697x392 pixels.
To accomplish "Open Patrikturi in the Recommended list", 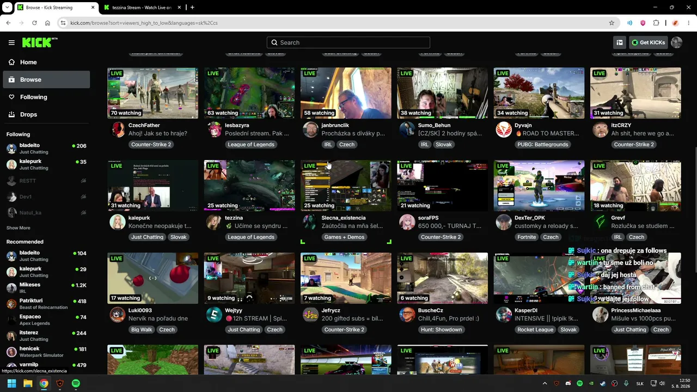I will coord(46,304).
